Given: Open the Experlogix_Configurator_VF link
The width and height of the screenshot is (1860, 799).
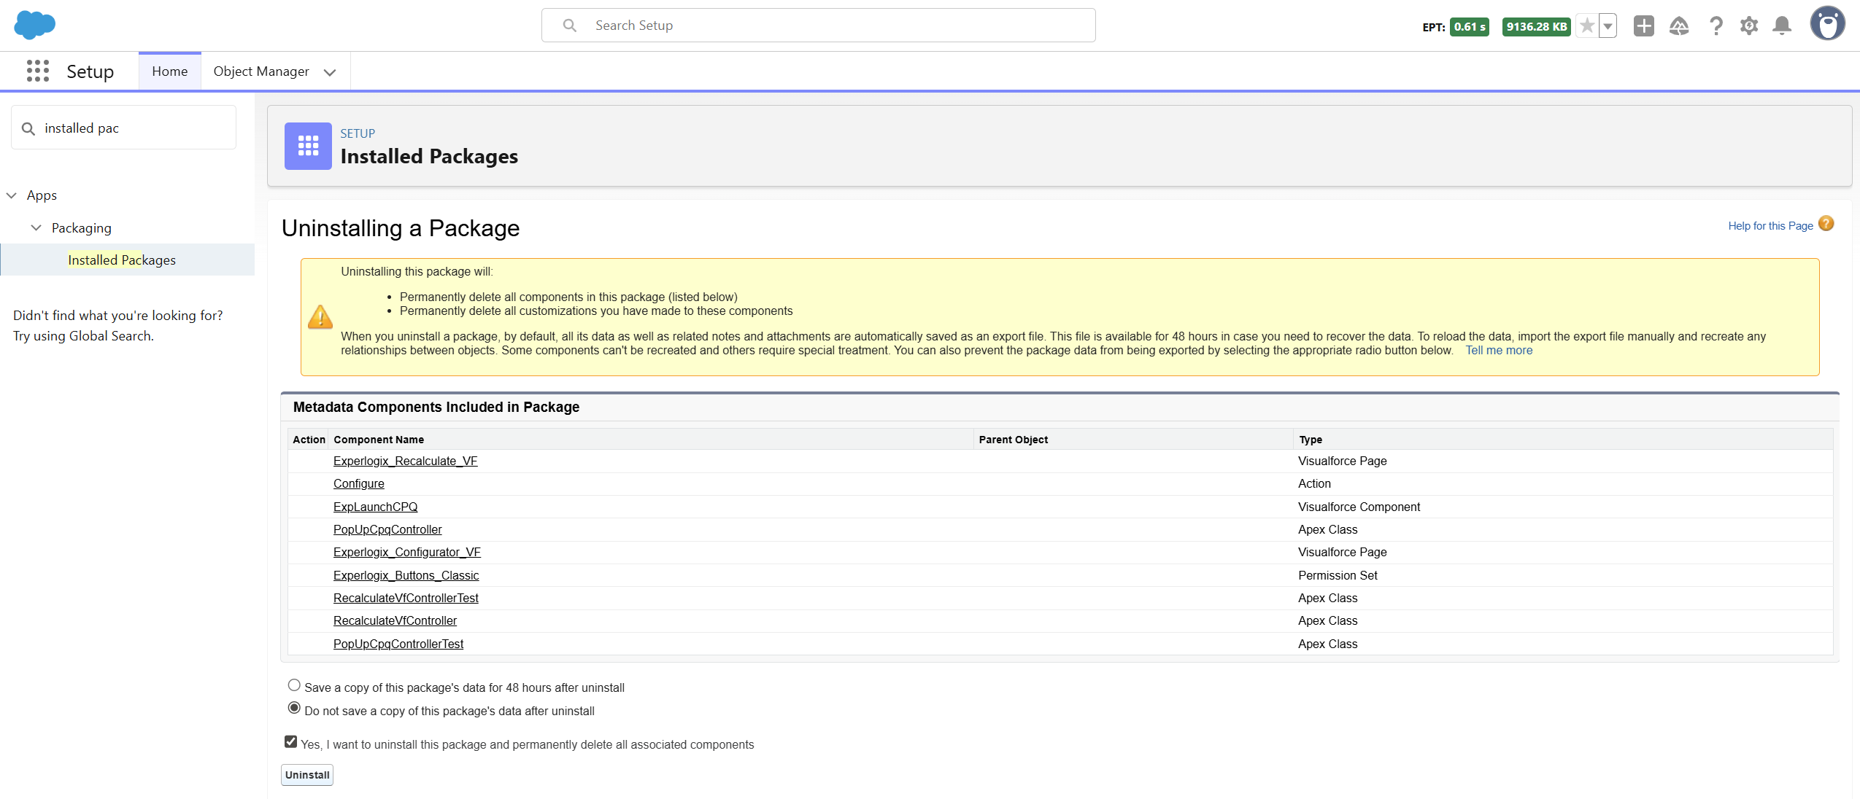Looking at the screenshot, I should click(407, 552).
